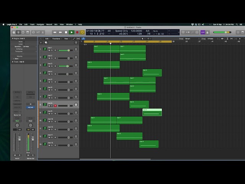Toggle the blue Catch Playhead button
Viewport: 245px width, 184px height.
click(x=83, y=39)
